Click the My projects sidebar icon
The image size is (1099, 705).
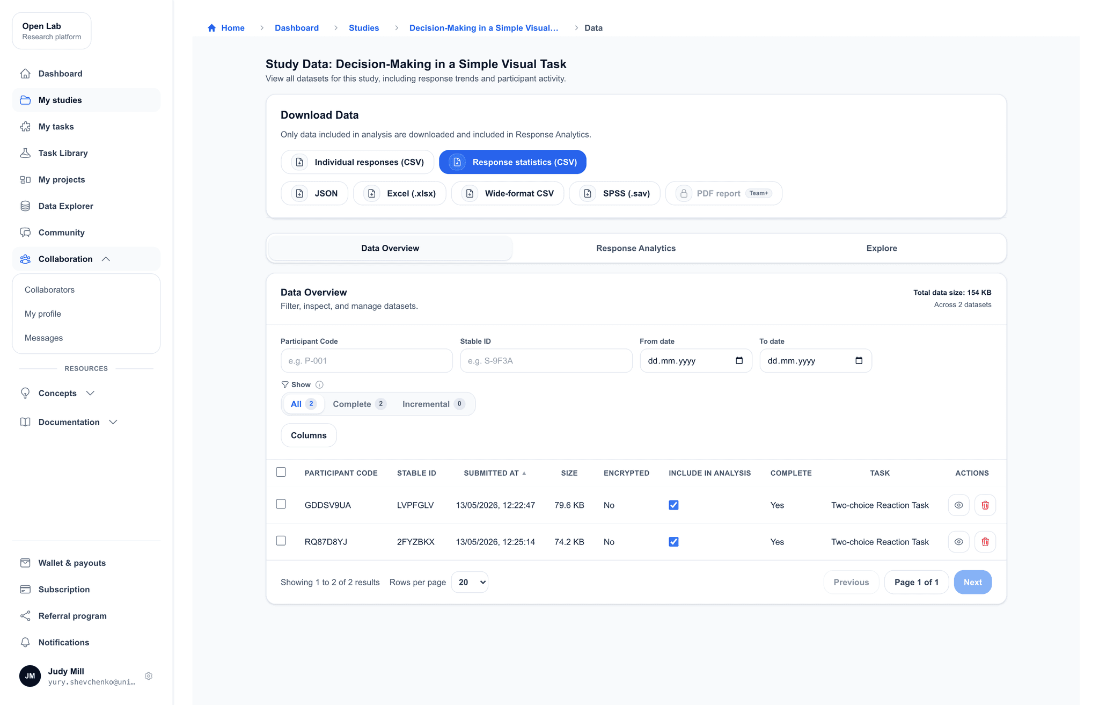[25, 180]
